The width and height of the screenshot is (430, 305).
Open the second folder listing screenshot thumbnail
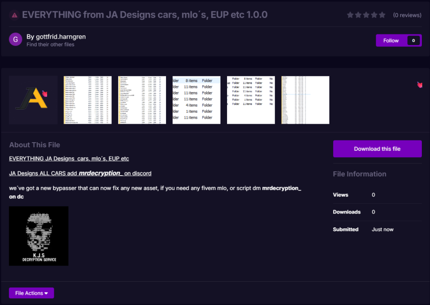[x=88, y=100]
